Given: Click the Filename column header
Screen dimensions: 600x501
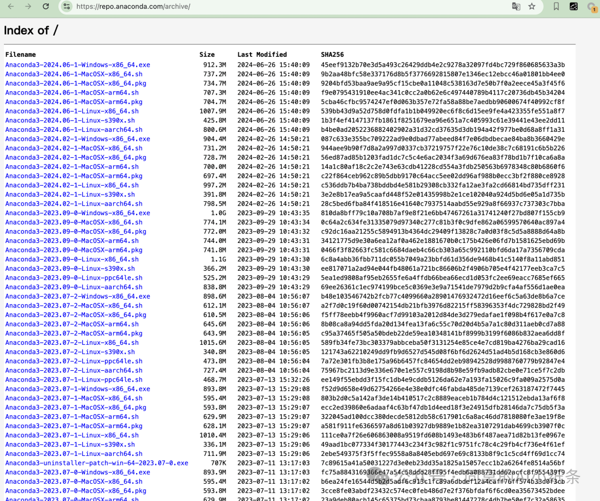Looking at the screenshot, I should coord(21,54).
